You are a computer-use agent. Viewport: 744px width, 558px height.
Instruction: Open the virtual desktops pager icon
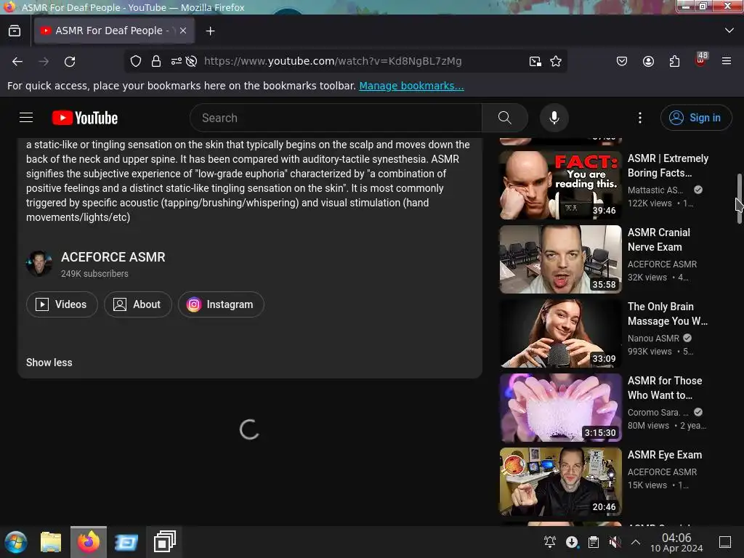click(x=165, y=542)
